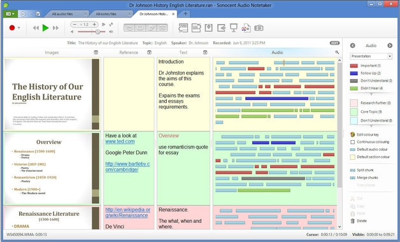Click the long blue Follow Up audio chunk
400x242 pixels.
[x=276, y=99]
